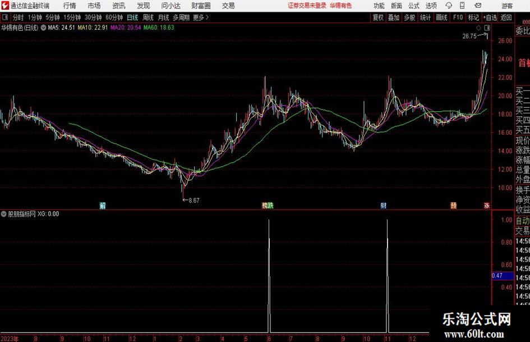
Task: Click the 涨 event marker on chart
Action: [487, 206]
